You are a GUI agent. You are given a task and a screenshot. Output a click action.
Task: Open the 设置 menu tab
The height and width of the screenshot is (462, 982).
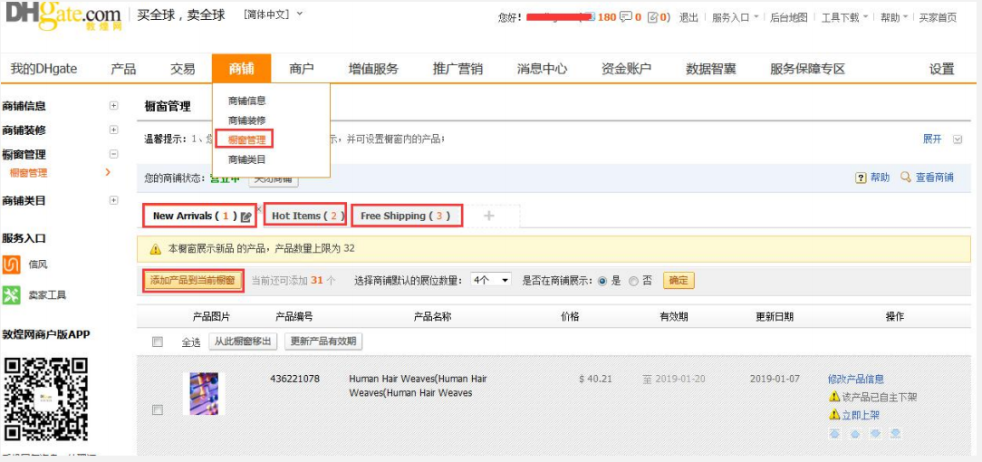click(x=942, y=69)
